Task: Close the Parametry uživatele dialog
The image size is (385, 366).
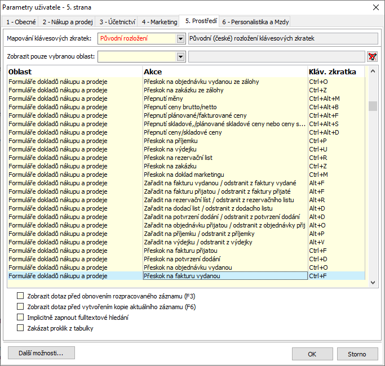Action: tap(375, 7)
